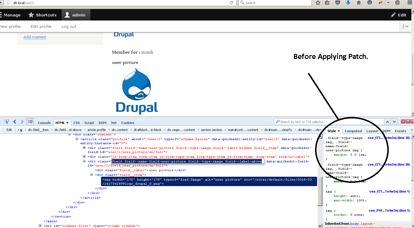Click the Firebug bug icon in toolbar
The width and height of the screenshot is (414, 228).
coord(381,3)
